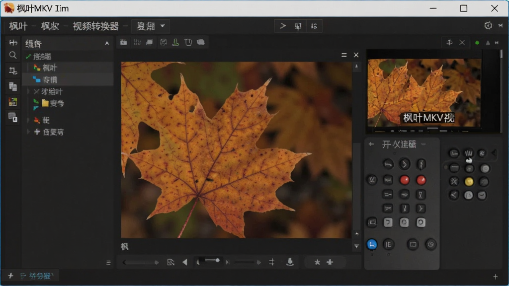Click the hamburger menu icon above the leaf preview
The image size is (509, 286).
tap(344, 55)
